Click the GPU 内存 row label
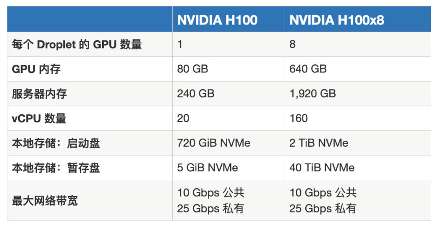Viewport: 439px width, 227px height. tap(36, 69)
